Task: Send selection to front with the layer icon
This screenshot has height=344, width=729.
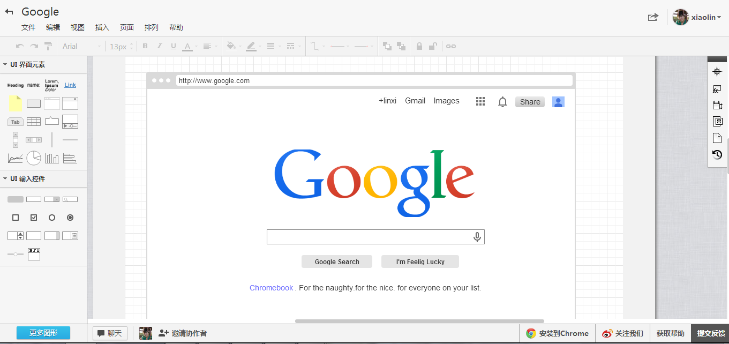Action: [387, 46]
